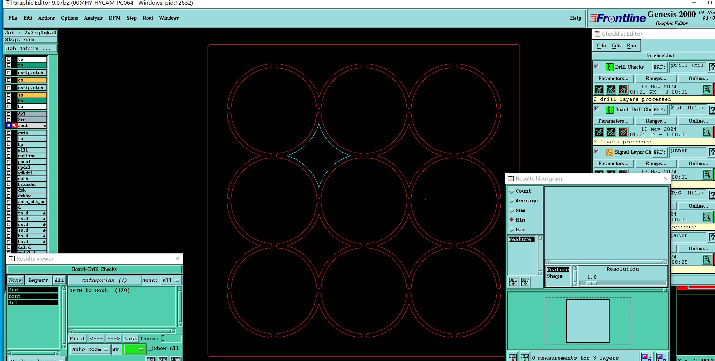Open the question-mark help beside the Outer ERF field
This screenshot has width=715, height=361.
point(712,237)
